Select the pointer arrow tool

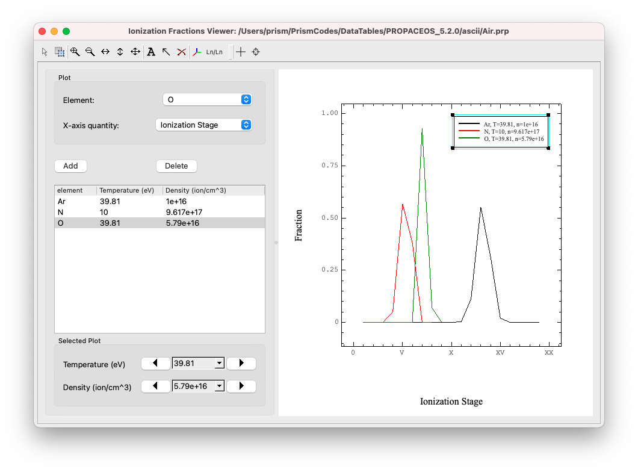45,52
